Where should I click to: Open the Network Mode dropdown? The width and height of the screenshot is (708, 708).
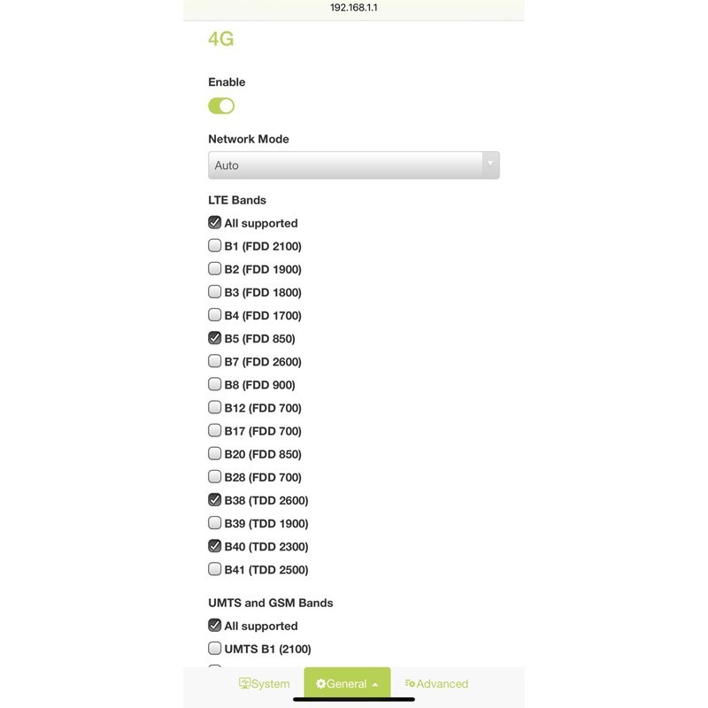tap(353, 165)
